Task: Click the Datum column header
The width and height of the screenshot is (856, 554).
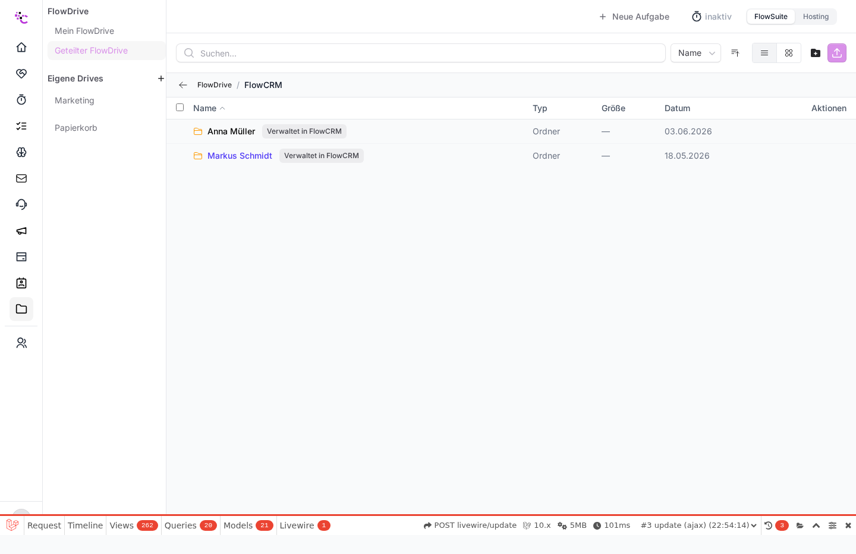Action: pos(677,108)
